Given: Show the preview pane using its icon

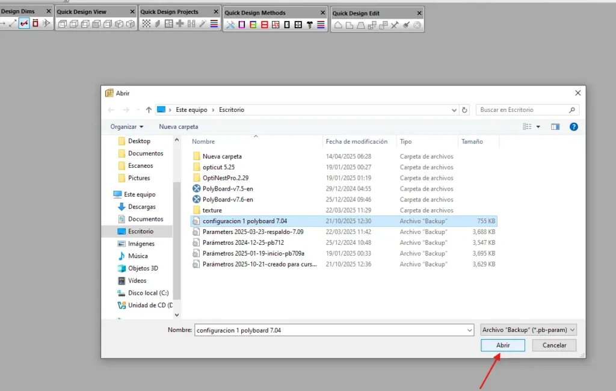Looking at the screenshot, I should tap(555, 127).
